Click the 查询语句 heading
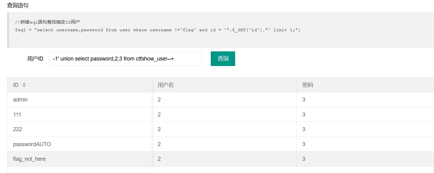Image resolution: width=434 pixels, height=173 pixels. [18, 6]
